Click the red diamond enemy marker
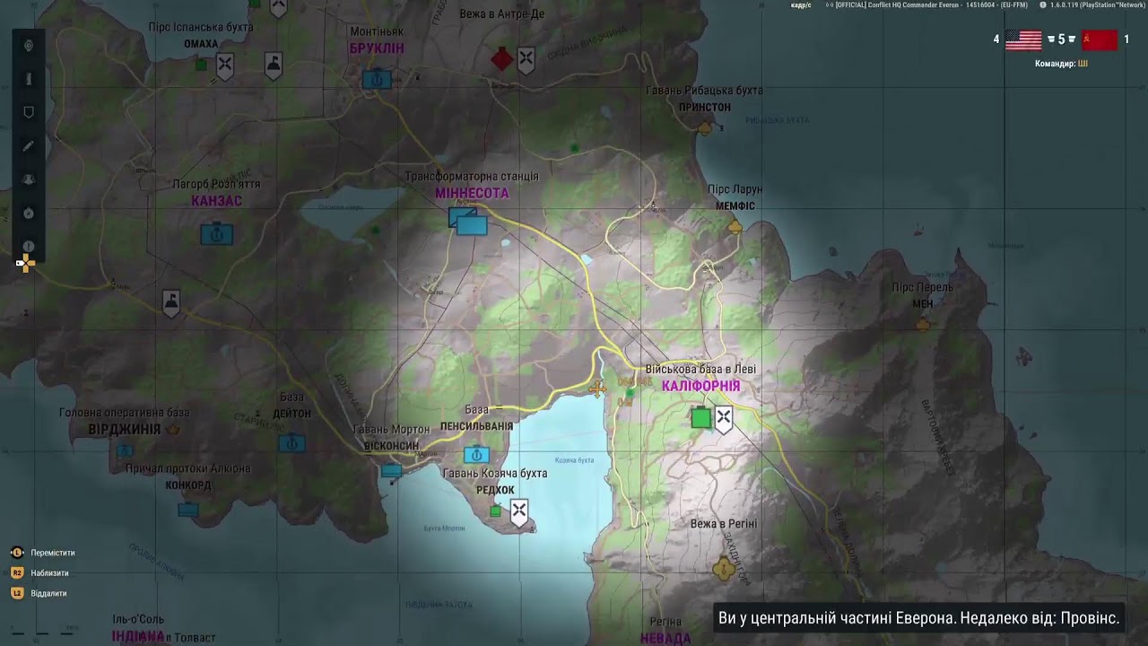 [x=502, y=60]
